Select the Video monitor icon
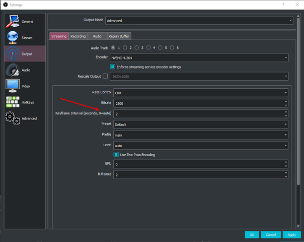Image resolution: width=304 pixels, height=242 pixels. (13, 86)
